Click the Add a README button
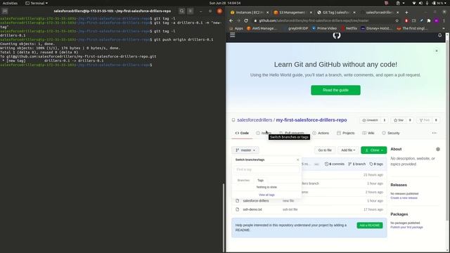 pos(370,226)
